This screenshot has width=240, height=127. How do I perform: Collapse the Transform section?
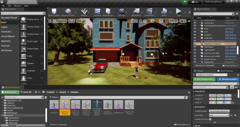click(194, 91)
